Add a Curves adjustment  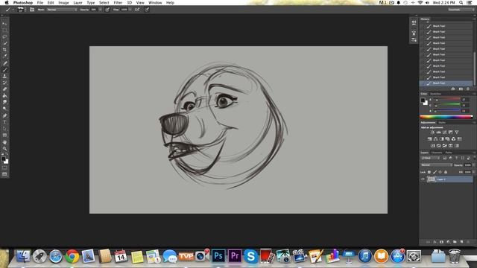click(444, 133)
